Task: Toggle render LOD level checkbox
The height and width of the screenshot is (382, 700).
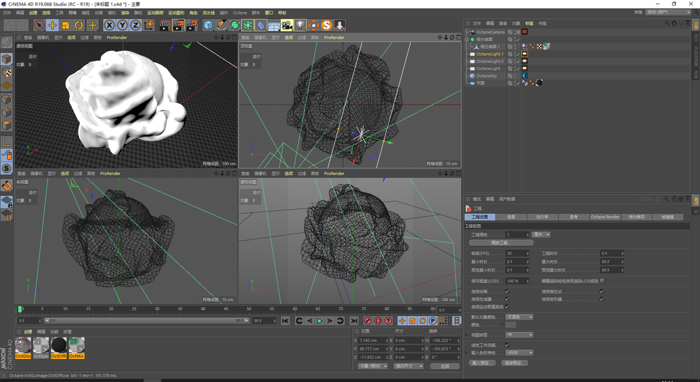Action: [603, 281]
